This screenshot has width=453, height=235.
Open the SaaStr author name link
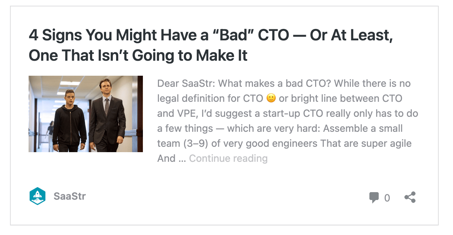pyautogui.click(x=70, y=196)
